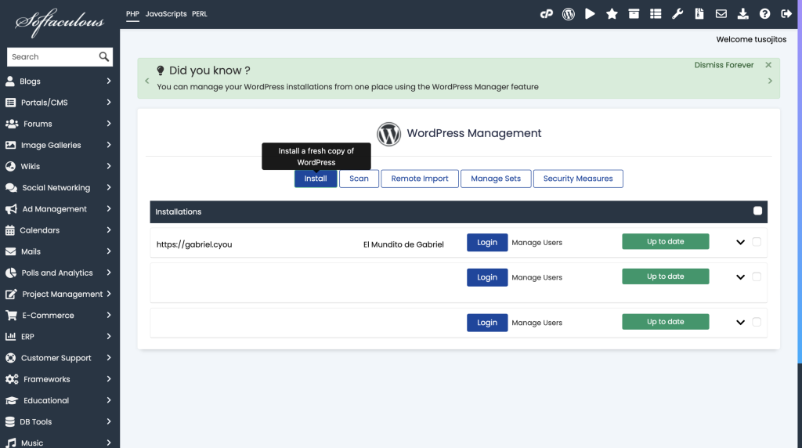Click the Educational graduation cap icon

pos(12,400)
